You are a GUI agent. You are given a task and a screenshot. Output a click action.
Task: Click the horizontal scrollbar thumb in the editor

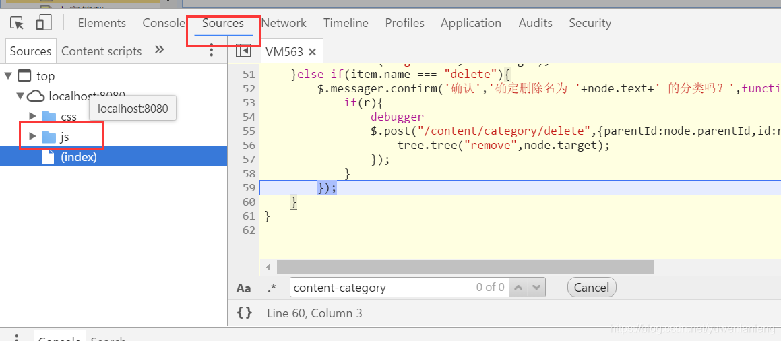click(x=465, y=268)
